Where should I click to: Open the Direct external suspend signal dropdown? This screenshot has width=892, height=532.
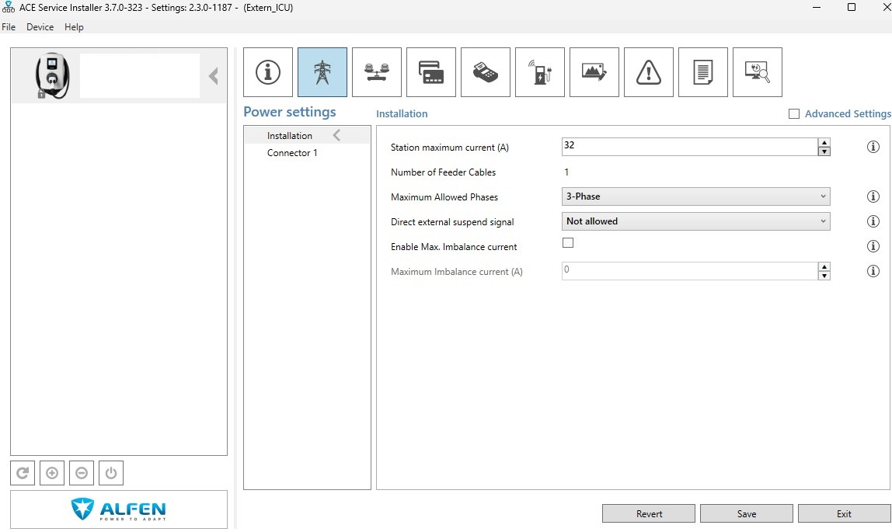click(x=695, y=221)
